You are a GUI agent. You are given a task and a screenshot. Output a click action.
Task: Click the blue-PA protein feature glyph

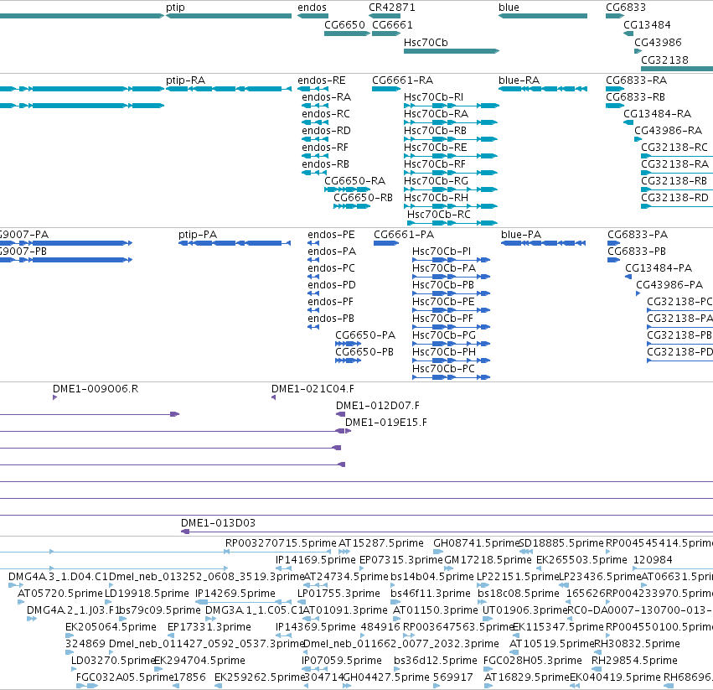click(544, 243)
